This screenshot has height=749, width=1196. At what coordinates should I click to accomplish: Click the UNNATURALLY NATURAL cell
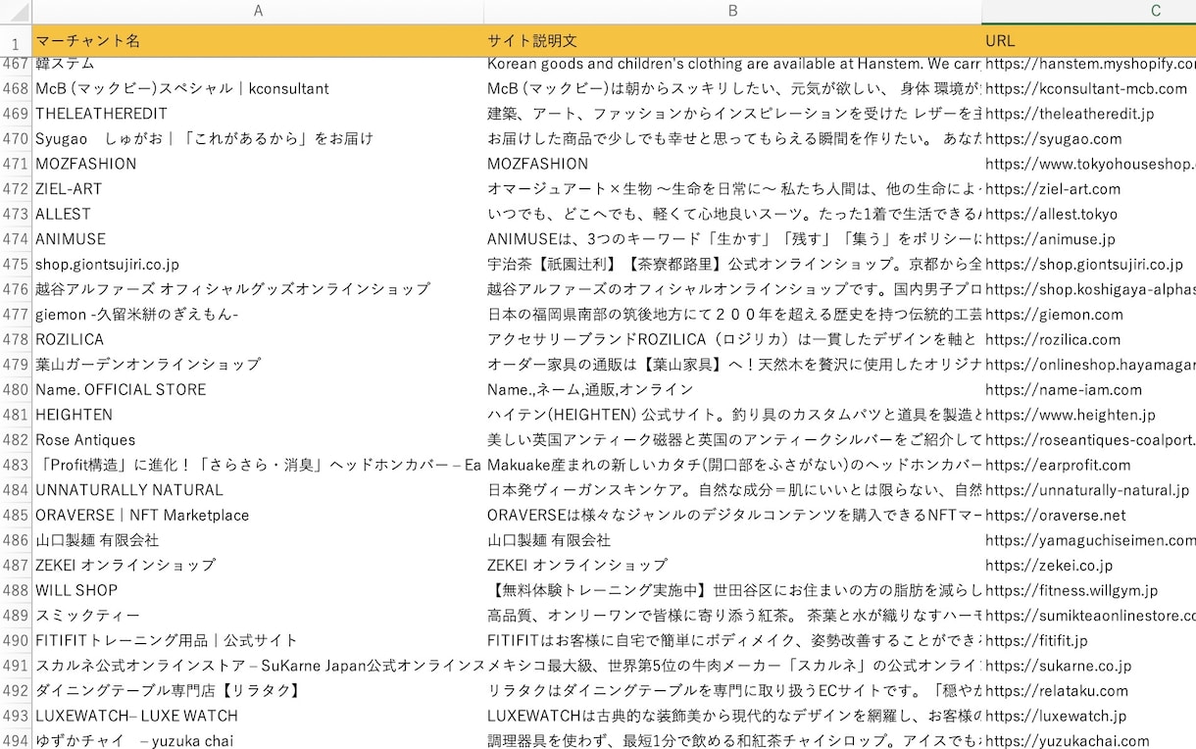tap(258, 490)
